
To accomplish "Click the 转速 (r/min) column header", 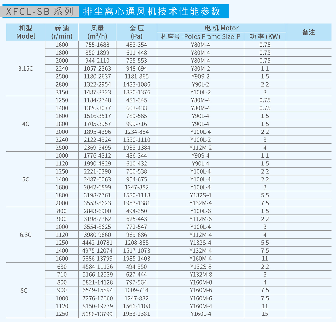I will coord(62,31).
